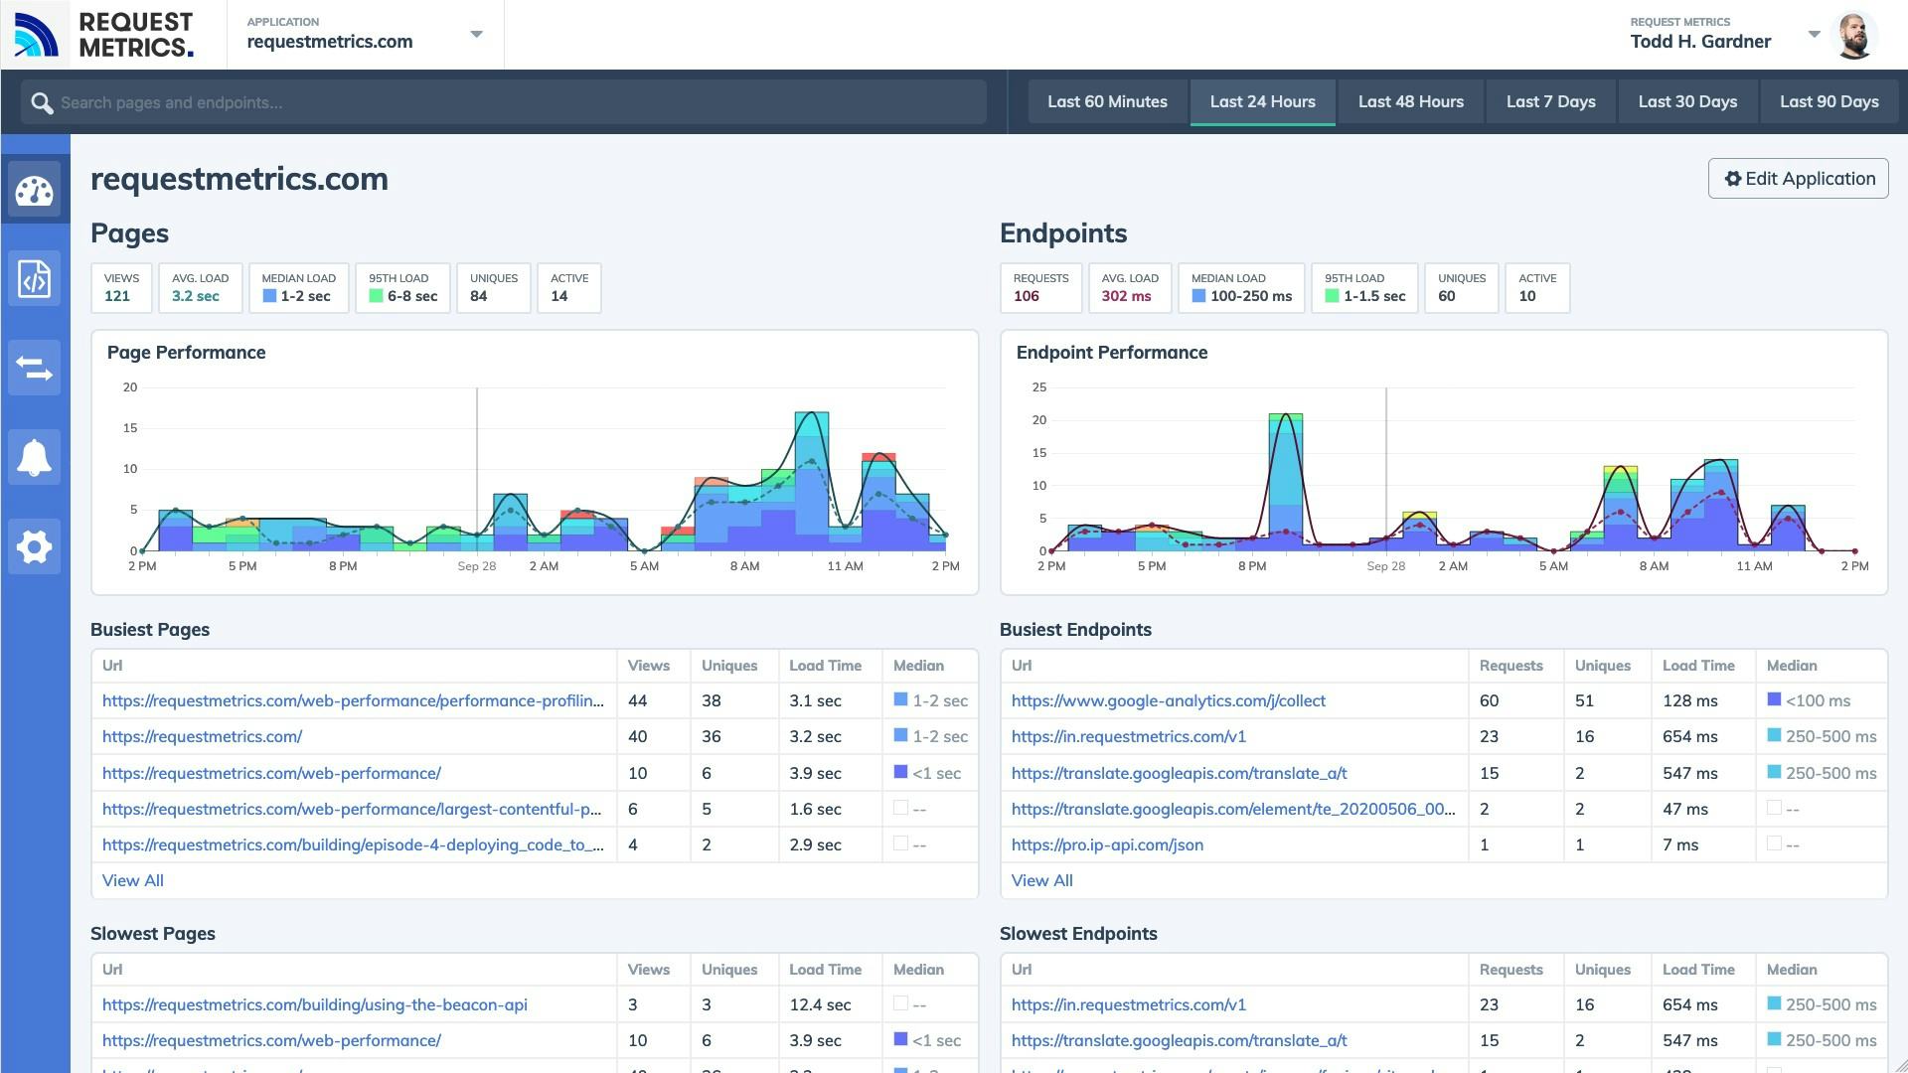The image size is (1908, 1073).
Task: Click the Edit Application button
Action: pyautogui.click(x=1799, y=179)
